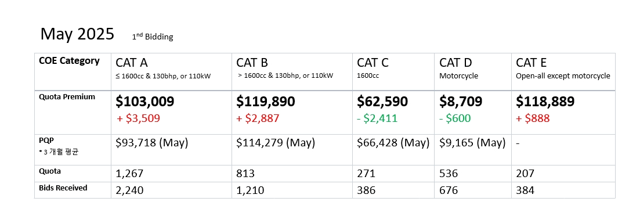Screen dimensions: 629x216
Task: Click the May 2025 heading
Action: [77, 34]
